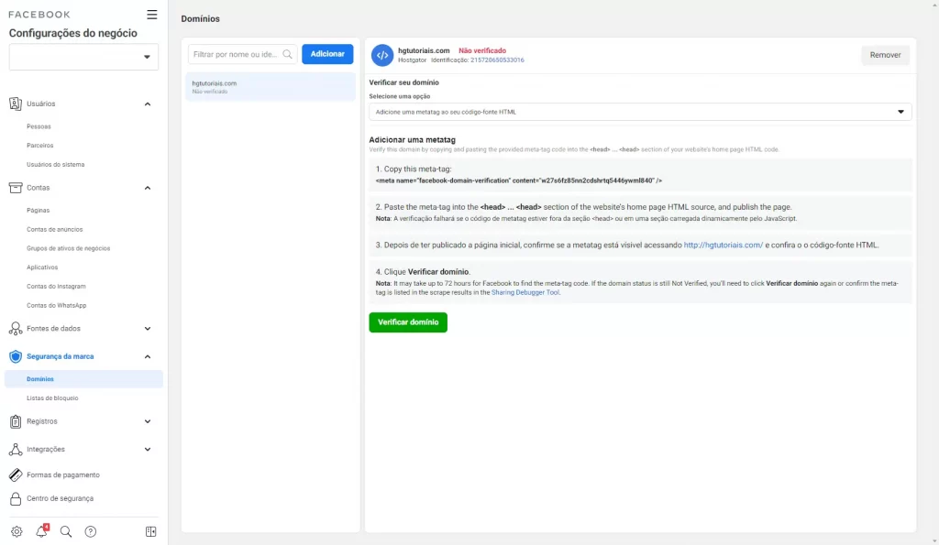Open Contas do Instagram

56,287
